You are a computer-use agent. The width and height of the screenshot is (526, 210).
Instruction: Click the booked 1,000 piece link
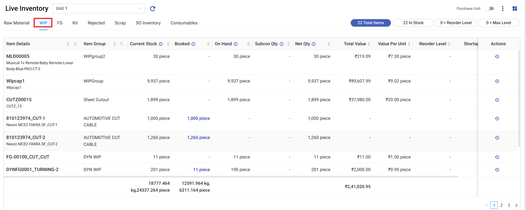pos(198,118)
